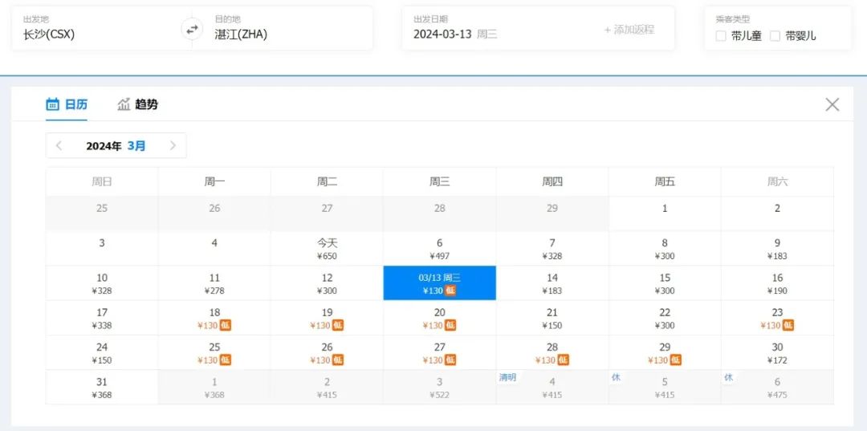
Task: Enable the 带婴儿 checkbox
Action: (775, 36)
